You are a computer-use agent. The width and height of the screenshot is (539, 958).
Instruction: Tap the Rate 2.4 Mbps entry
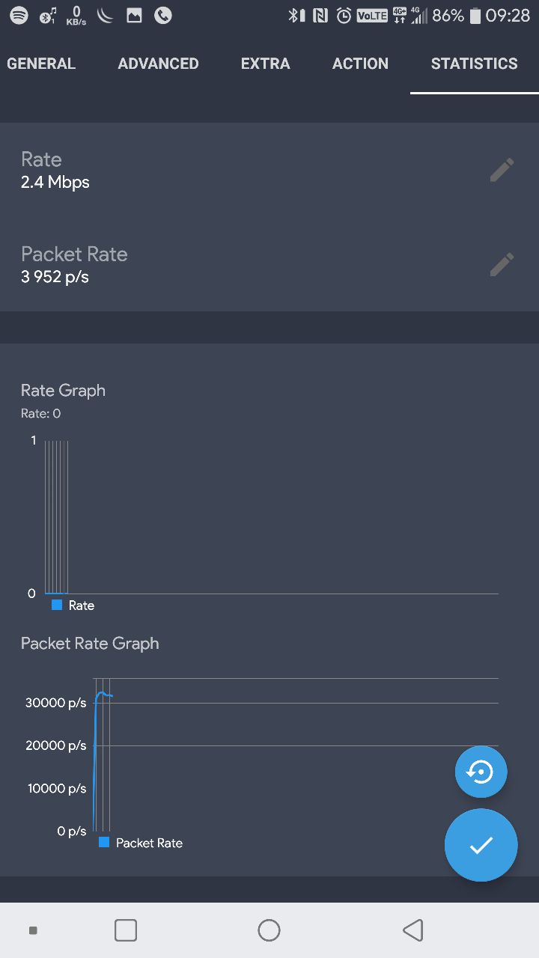click(x=55, y=171)
